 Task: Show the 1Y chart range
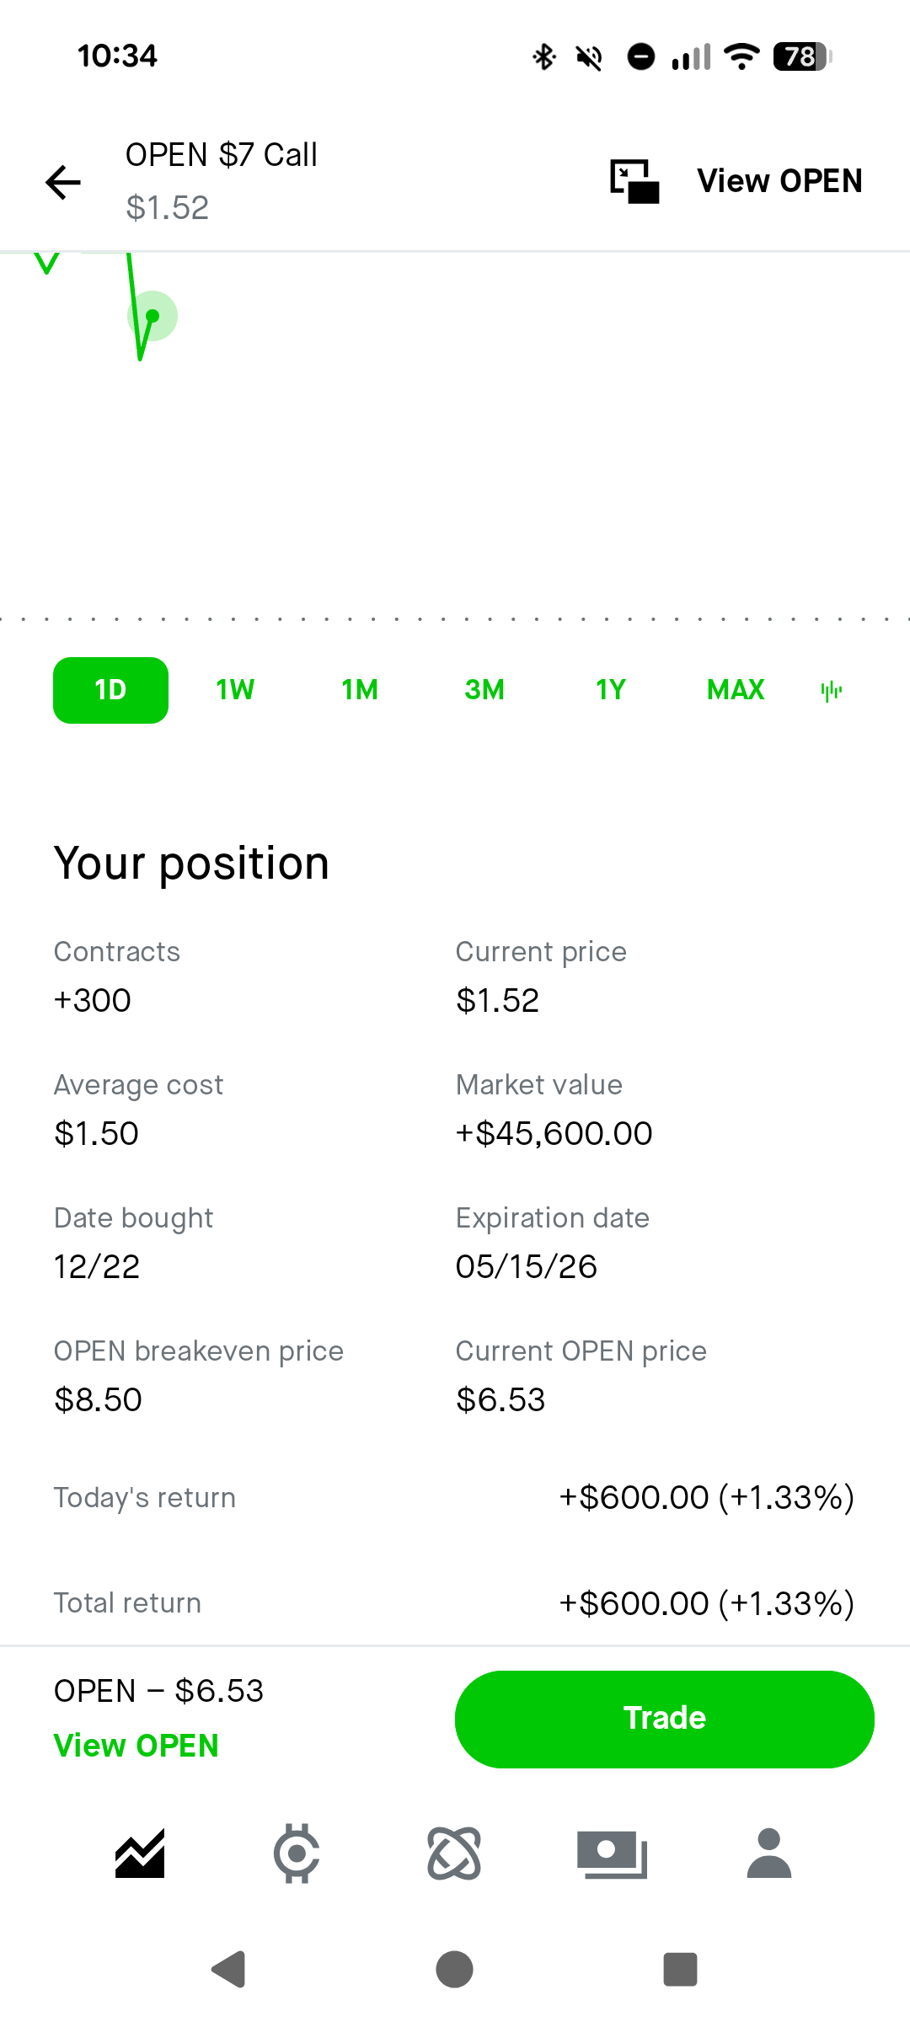(x=611, y=690)
